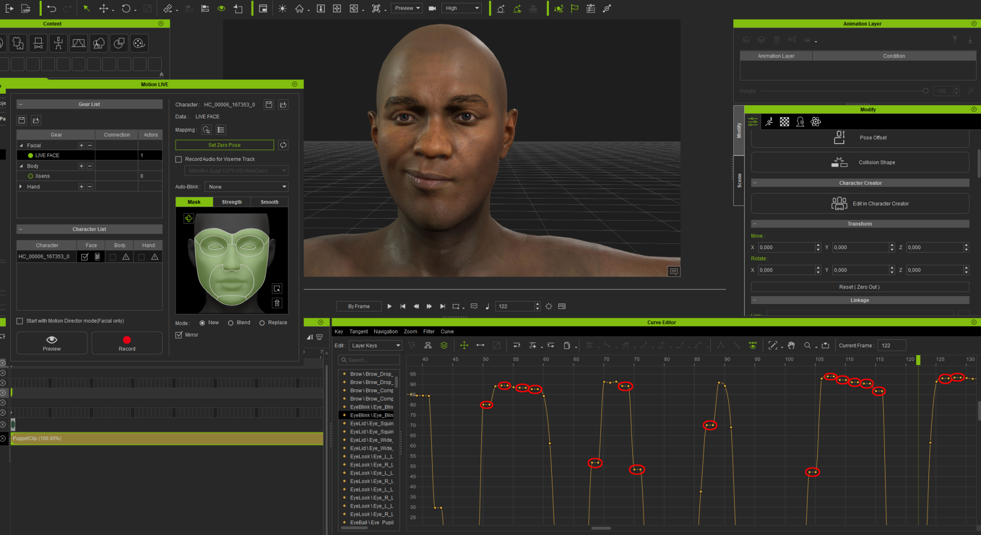Click the Preview button in Motion LIVE
The height and width of the screenshot is (535, 981).
pyautogui.click(x=52, y=343)
